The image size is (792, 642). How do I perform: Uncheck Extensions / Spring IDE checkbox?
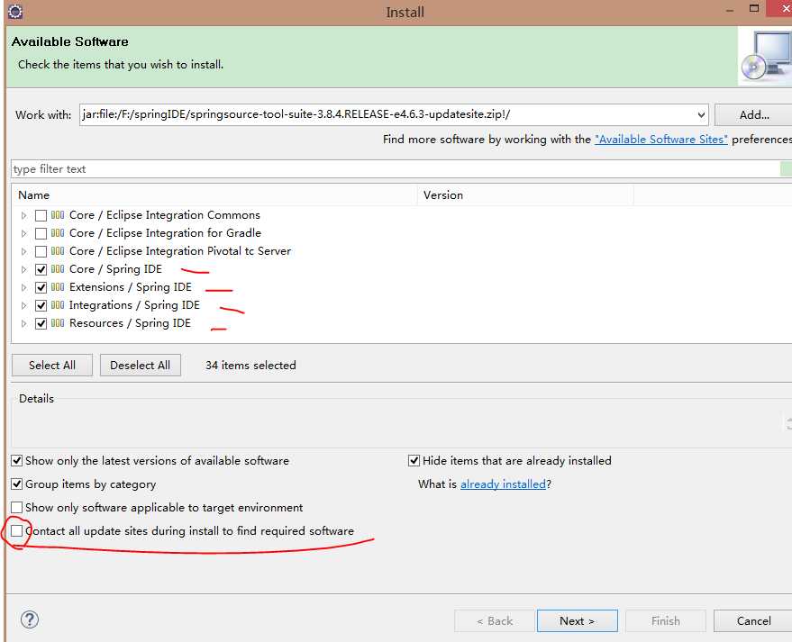[x=41, y=288]
